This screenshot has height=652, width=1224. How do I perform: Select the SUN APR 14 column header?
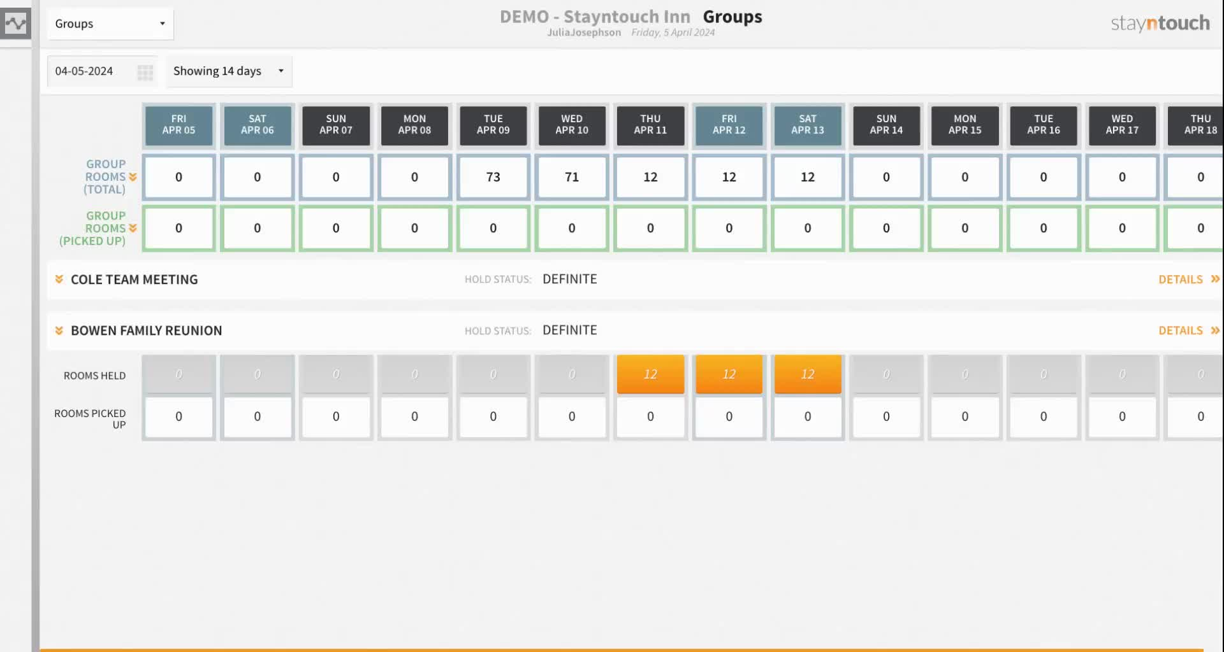[x=886, y=125]
